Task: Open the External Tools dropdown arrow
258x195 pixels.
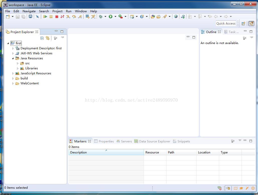Action: point(125,17)
